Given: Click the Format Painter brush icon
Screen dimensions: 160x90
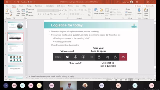Looking at the screenshot, I should 11,15.
